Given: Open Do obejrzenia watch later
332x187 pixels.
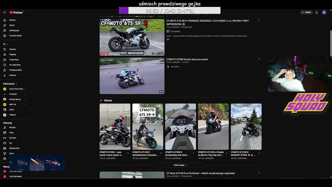Looking at the screenshot, I should tap(15, 65).
